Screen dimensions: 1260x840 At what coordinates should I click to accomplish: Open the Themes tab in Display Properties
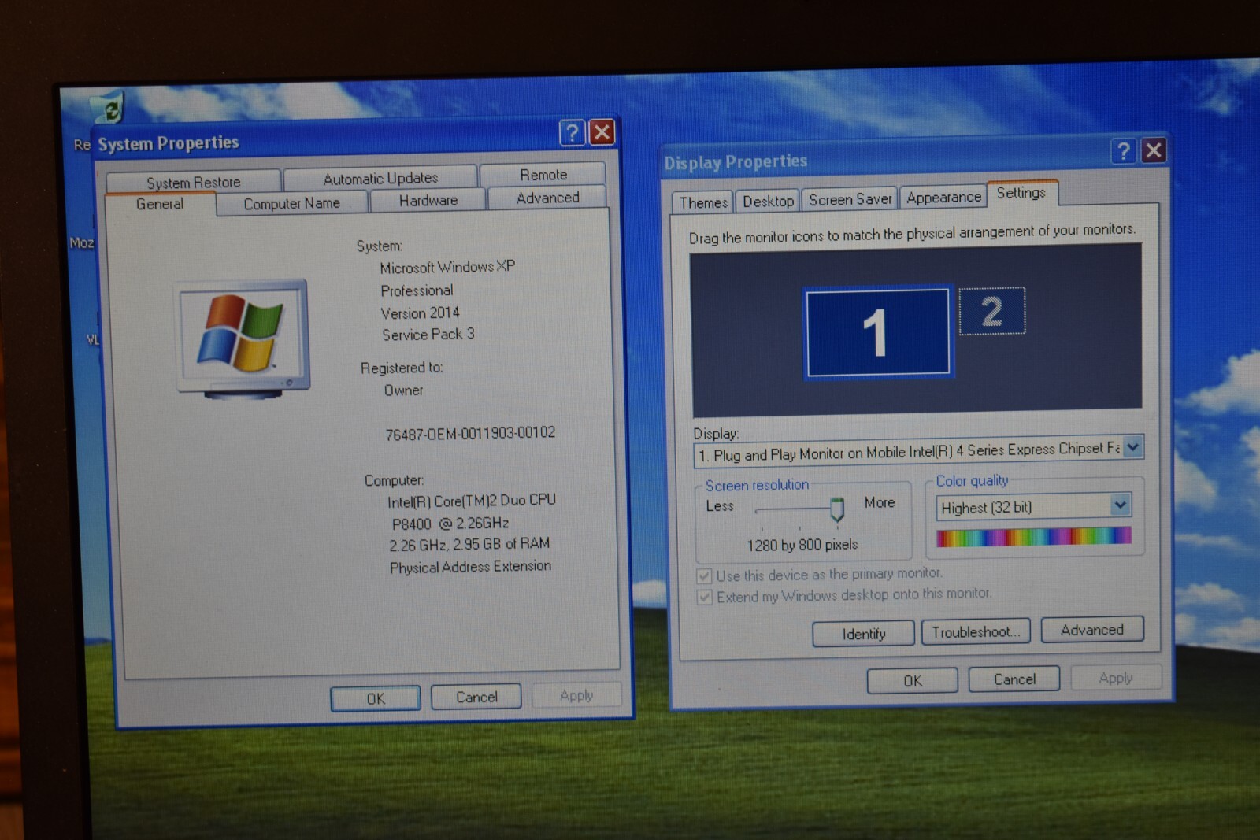point(703,202)
